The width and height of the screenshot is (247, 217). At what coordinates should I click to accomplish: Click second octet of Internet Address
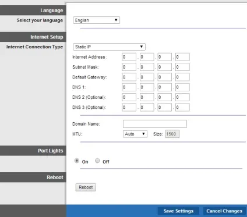147,57
